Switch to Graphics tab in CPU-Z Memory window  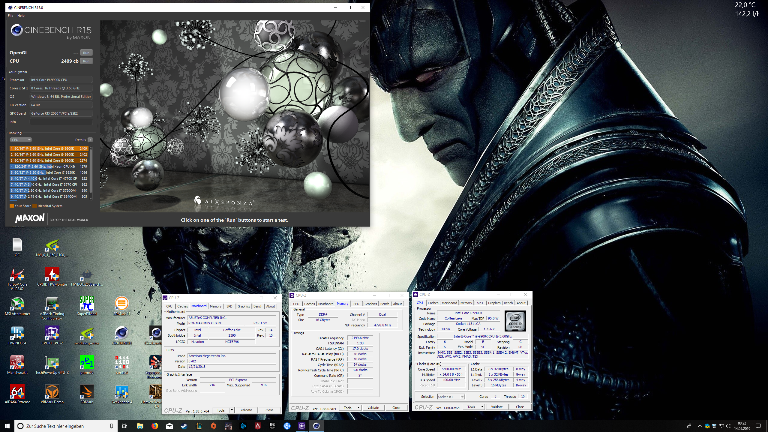point(370,304)
